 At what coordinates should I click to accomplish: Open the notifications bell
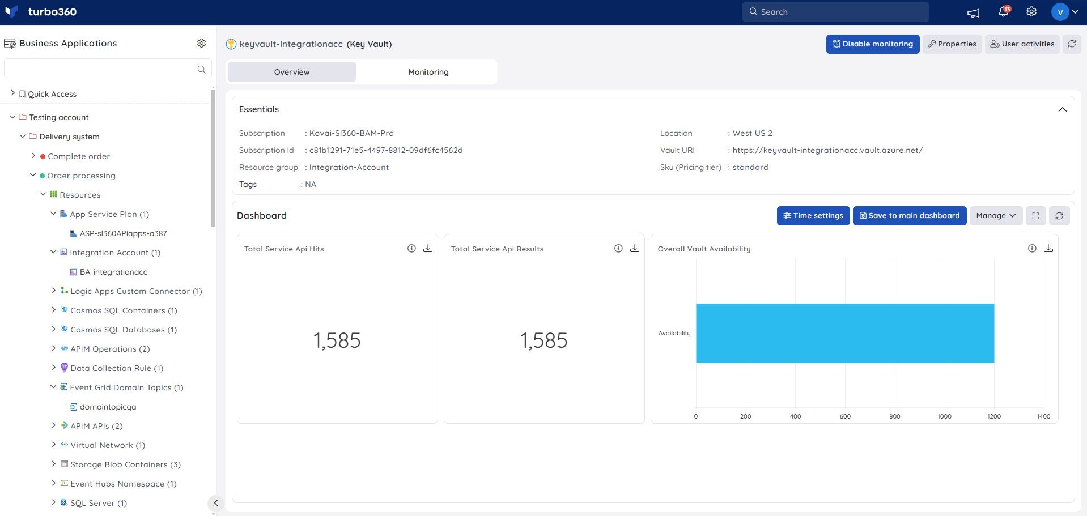pyautogui.click(x=1004, y=12)
